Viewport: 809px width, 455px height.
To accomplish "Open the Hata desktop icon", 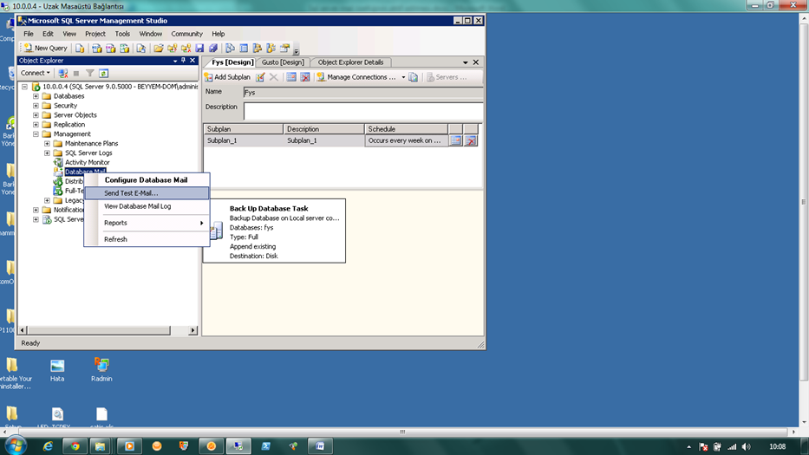I will pos(57,370).
